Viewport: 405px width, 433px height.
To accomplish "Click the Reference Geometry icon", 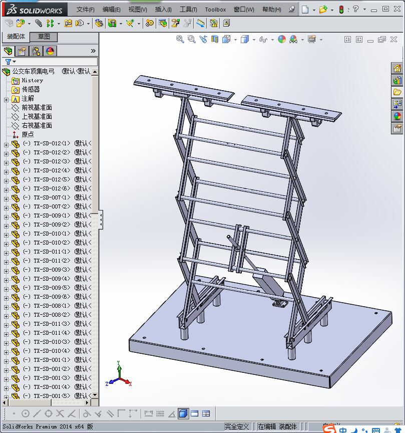I will 130,23.
